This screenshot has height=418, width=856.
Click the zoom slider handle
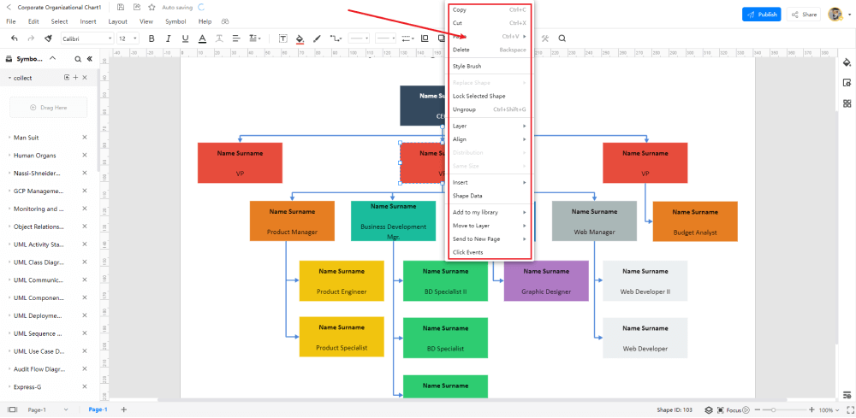click(x=773, y=409)
